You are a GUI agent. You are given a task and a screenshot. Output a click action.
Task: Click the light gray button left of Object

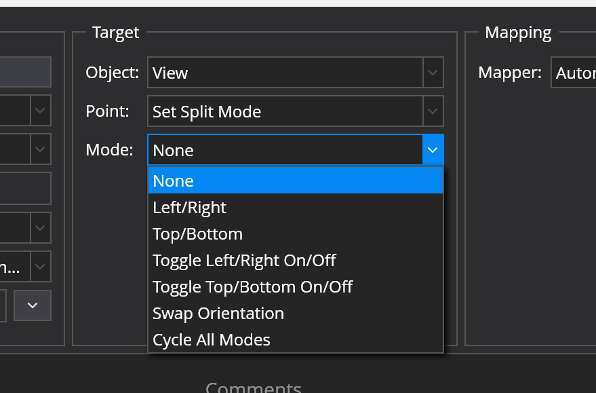tap(25, 73)
